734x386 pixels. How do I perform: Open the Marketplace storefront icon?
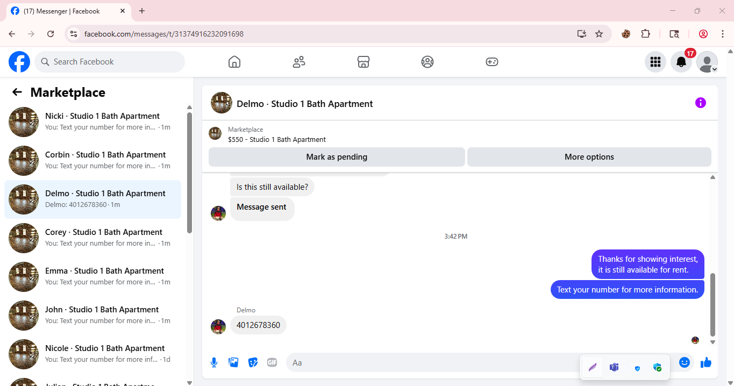[x=364, y=62]
